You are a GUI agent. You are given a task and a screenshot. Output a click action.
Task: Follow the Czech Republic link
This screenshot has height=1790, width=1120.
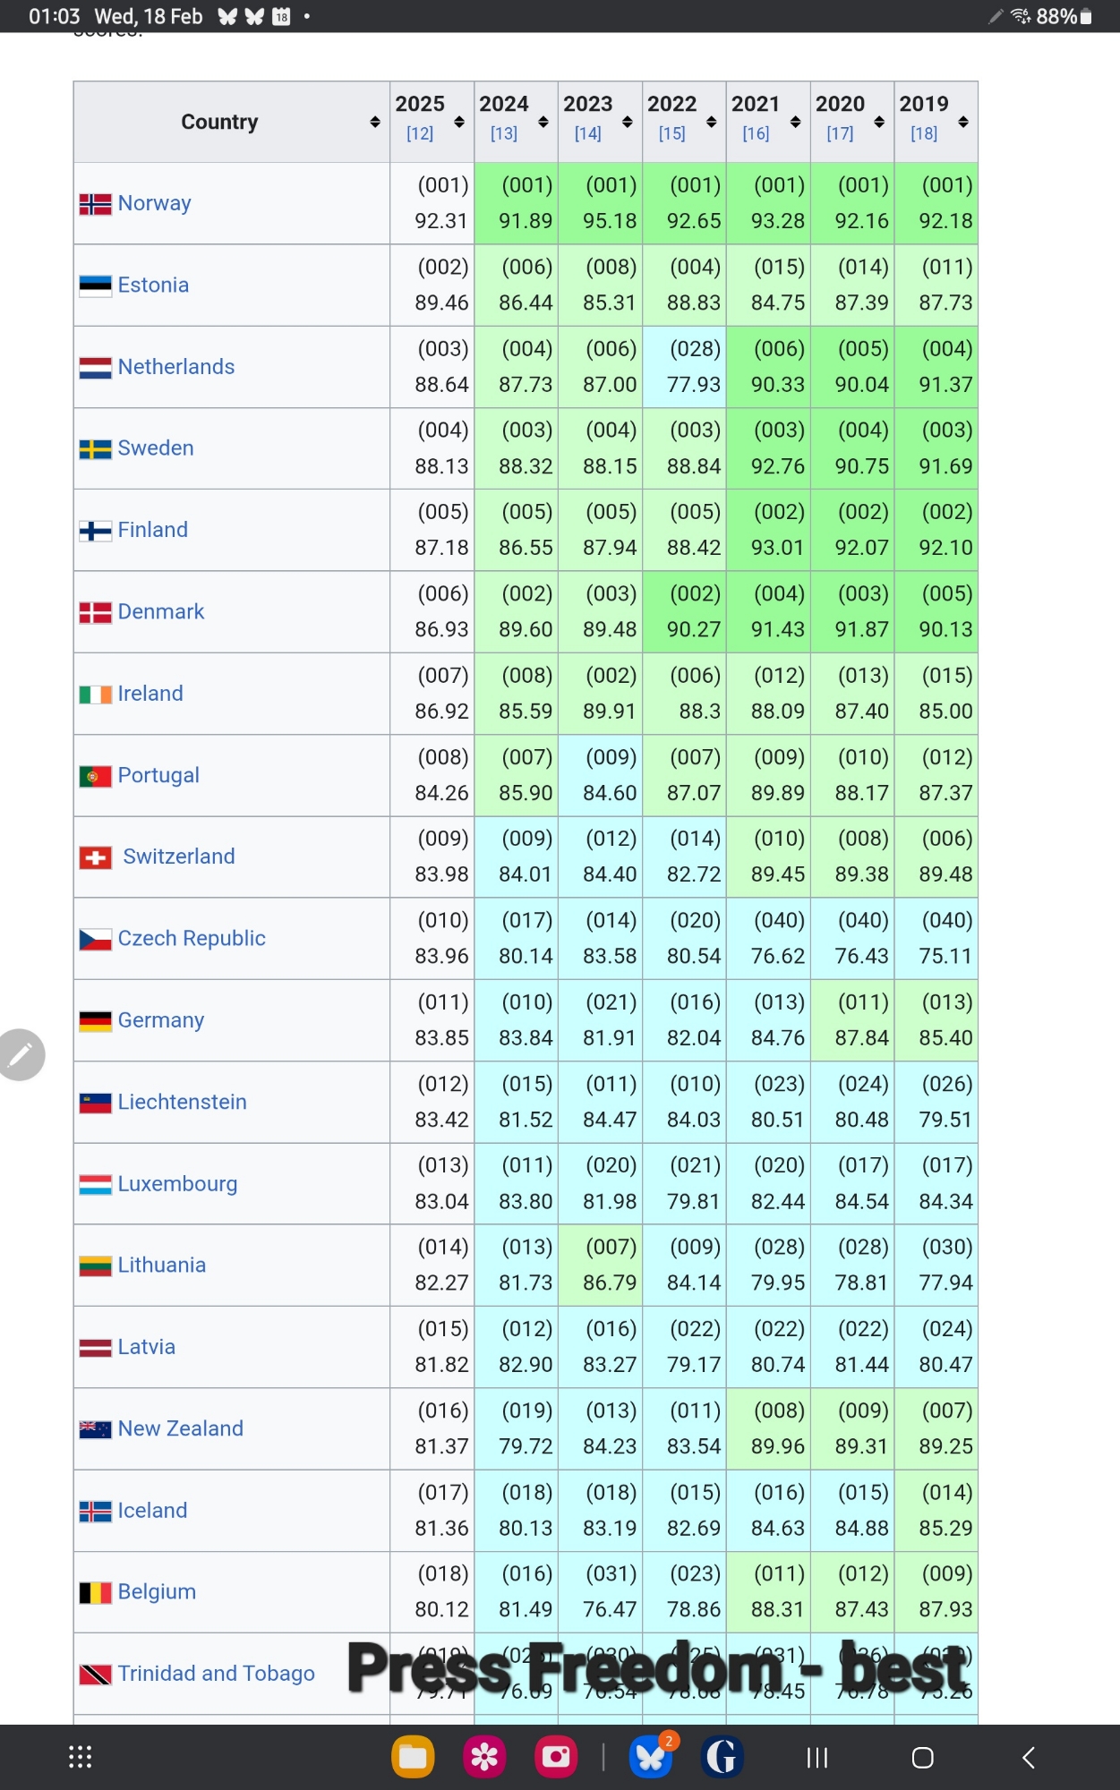pos(192,938)
